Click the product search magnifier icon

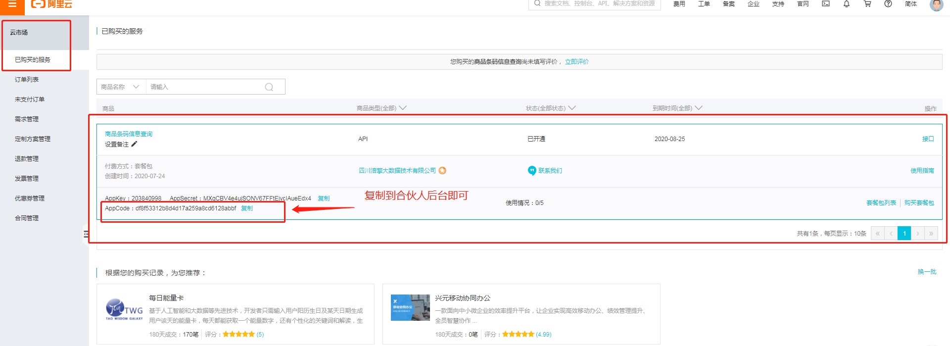(x=269, y=87)
